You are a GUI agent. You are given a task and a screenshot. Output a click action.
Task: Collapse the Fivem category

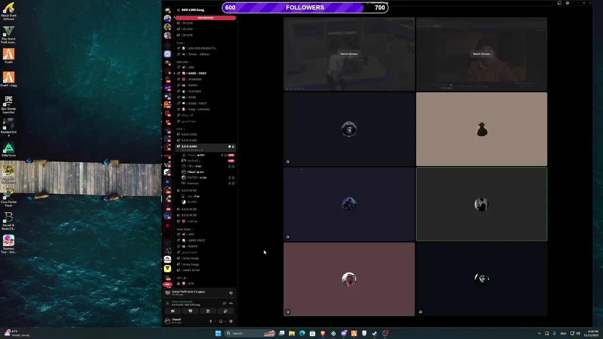click(x=180, y=43)
